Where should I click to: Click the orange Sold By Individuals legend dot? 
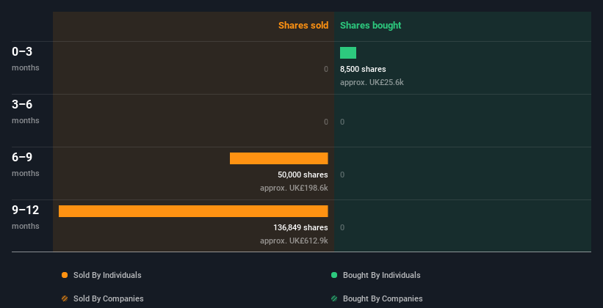click(65, 275)
